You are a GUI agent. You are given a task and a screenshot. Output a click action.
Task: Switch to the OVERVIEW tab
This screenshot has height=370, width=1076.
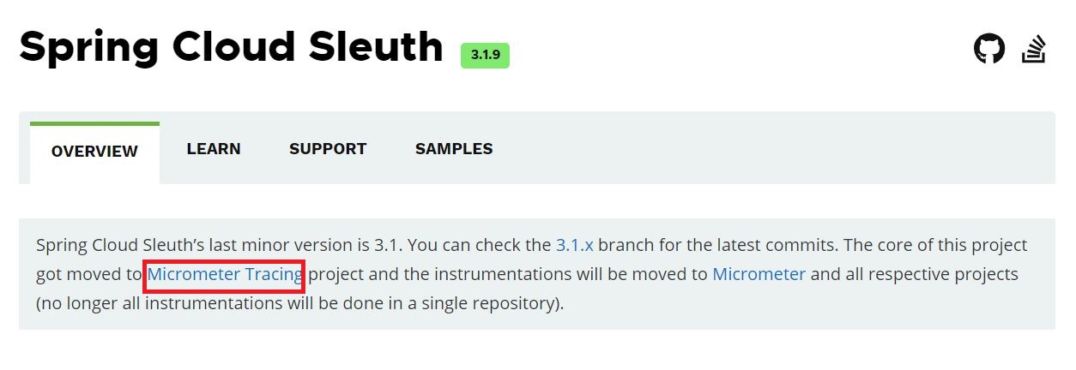click(x=94, y=152)
